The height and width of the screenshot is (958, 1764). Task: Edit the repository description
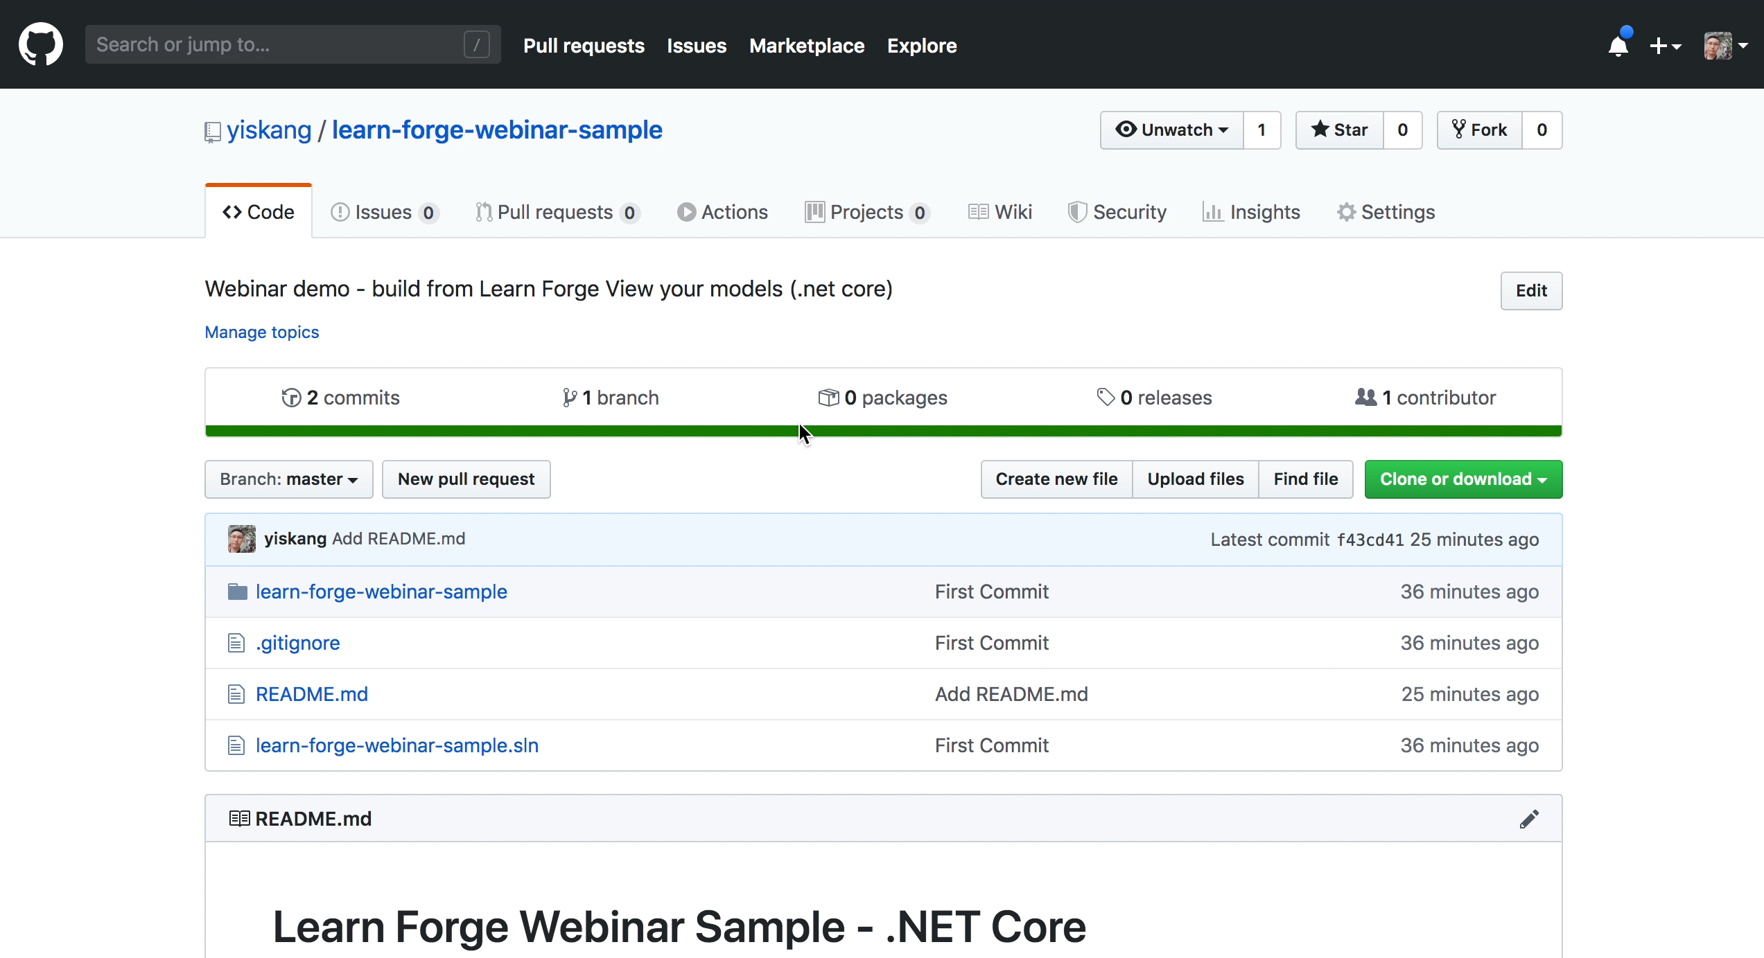coord(1531,290)
